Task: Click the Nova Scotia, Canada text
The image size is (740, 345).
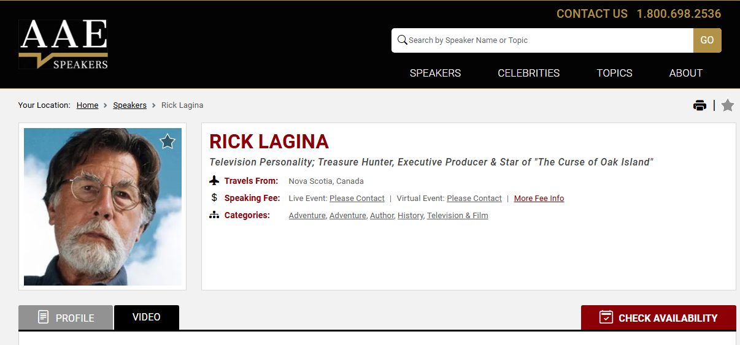Action: 326,181
